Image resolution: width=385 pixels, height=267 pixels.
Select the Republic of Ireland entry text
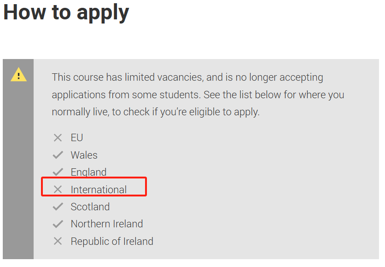click(112, 242)
